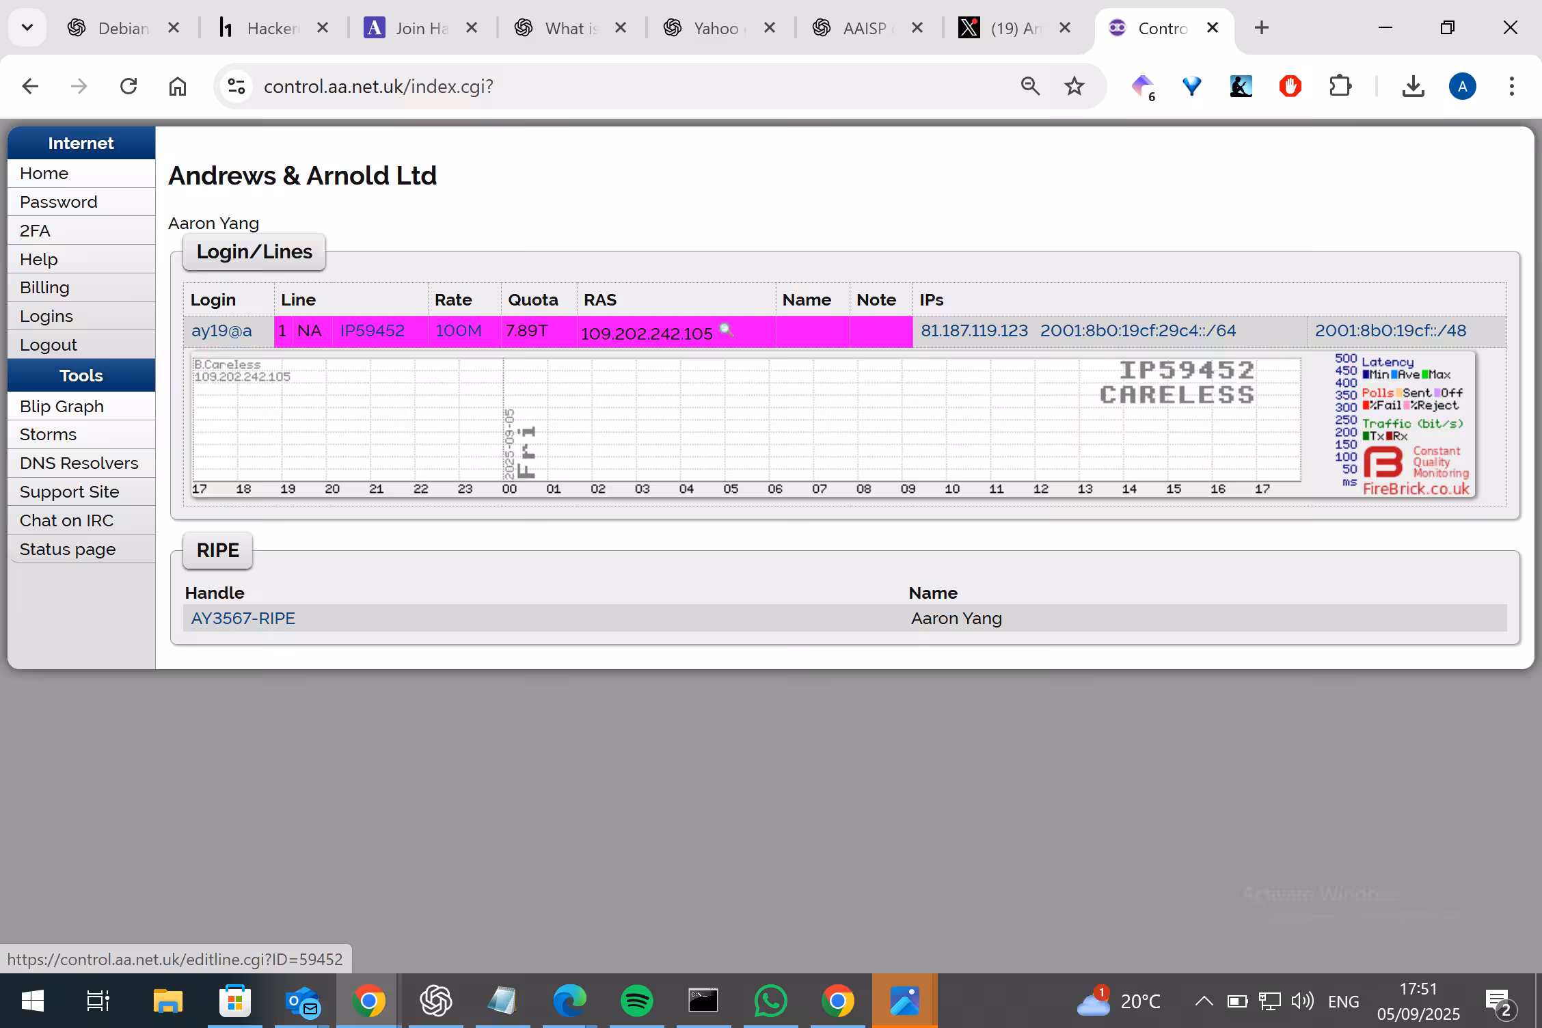This screenshot has height=1028, width=1542.
Task: Open Chrome downloads tray icon
Action: tap(1413, 86)
